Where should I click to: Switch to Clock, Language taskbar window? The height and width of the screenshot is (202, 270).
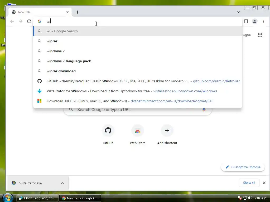37,198
